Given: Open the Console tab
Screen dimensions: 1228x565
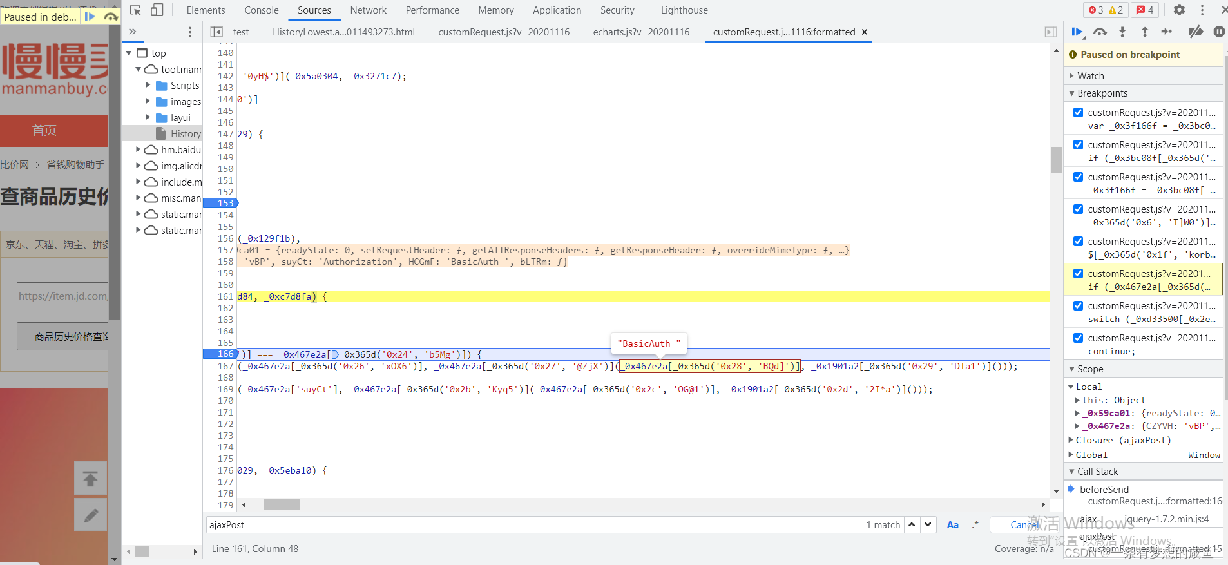Looking at the screenshot, I should [261, 10].
